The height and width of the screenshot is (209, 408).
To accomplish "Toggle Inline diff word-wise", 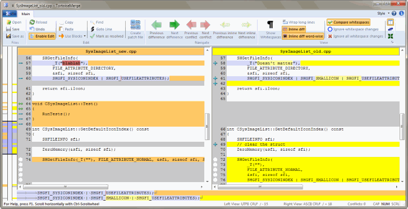I will (302, 36).
